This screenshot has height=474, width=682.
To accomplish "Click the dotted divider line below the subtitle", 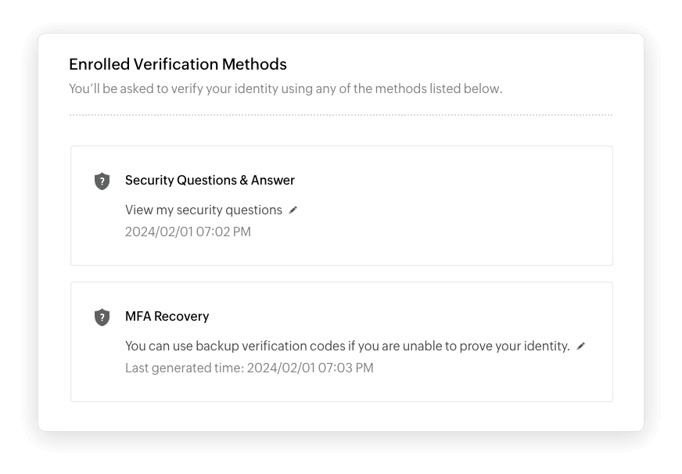I will tap(340, 114).
